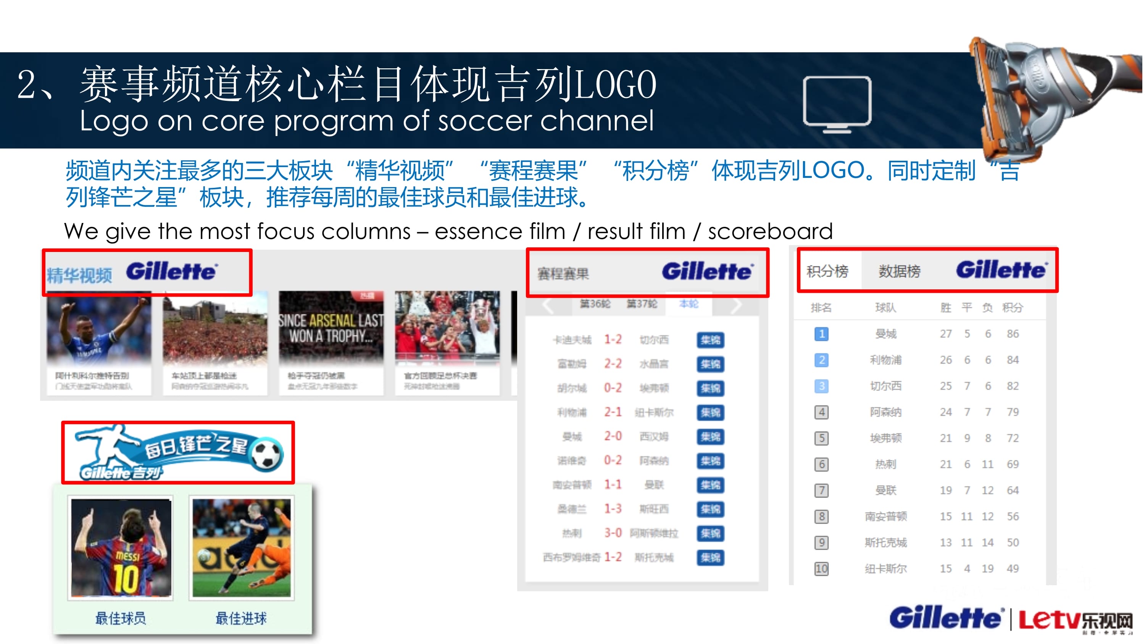Select the 第37轮 round tab
The height and width of the screenshot is (644, 1145).
coord(643,304)
